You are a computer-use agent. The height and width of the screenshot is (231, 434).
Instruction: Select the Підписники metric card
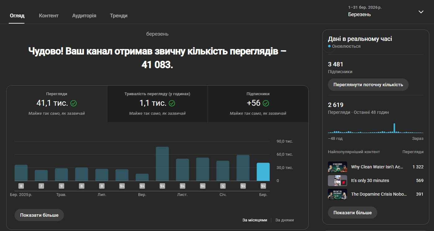click(258, 104)
